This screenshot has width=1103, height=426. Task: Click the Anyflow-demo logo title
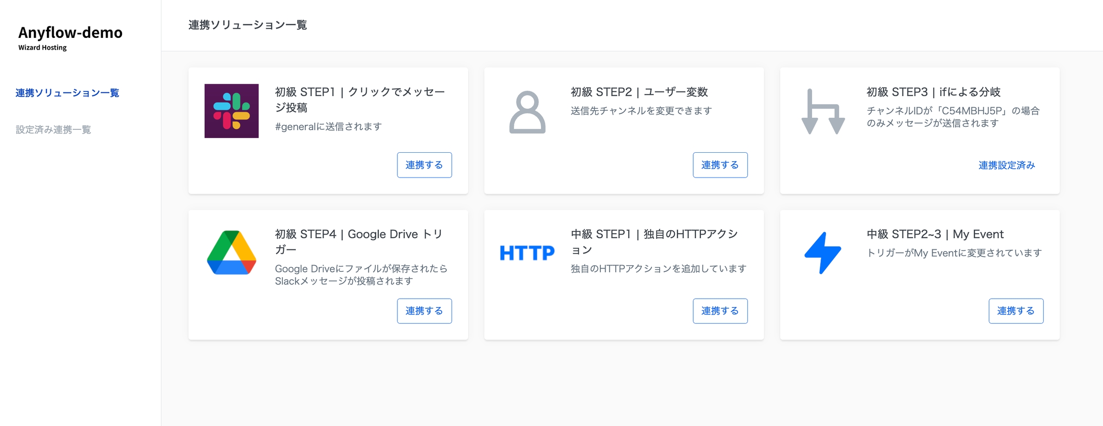(70, 33)
